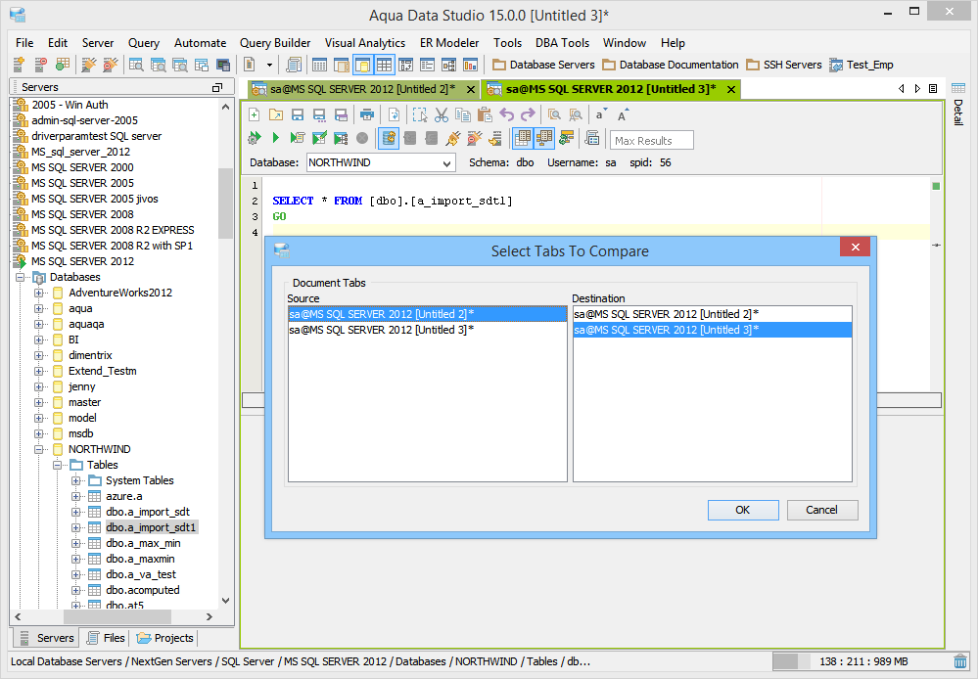Image resolution: width=978 pixels, height=679 pixels.
Task: Click the gray Cancel execution circle icon
Action: click(x=362, y=138)
